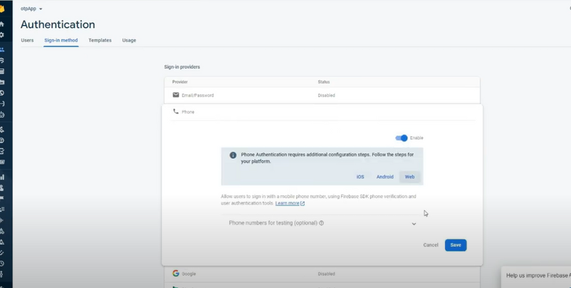
Task: Collapse the Phone provider header row
Action: 321,112
